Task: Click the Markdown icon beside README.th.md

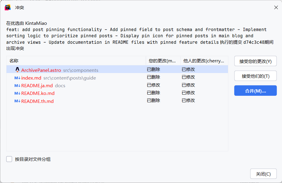Action: [x=17, y=101]
